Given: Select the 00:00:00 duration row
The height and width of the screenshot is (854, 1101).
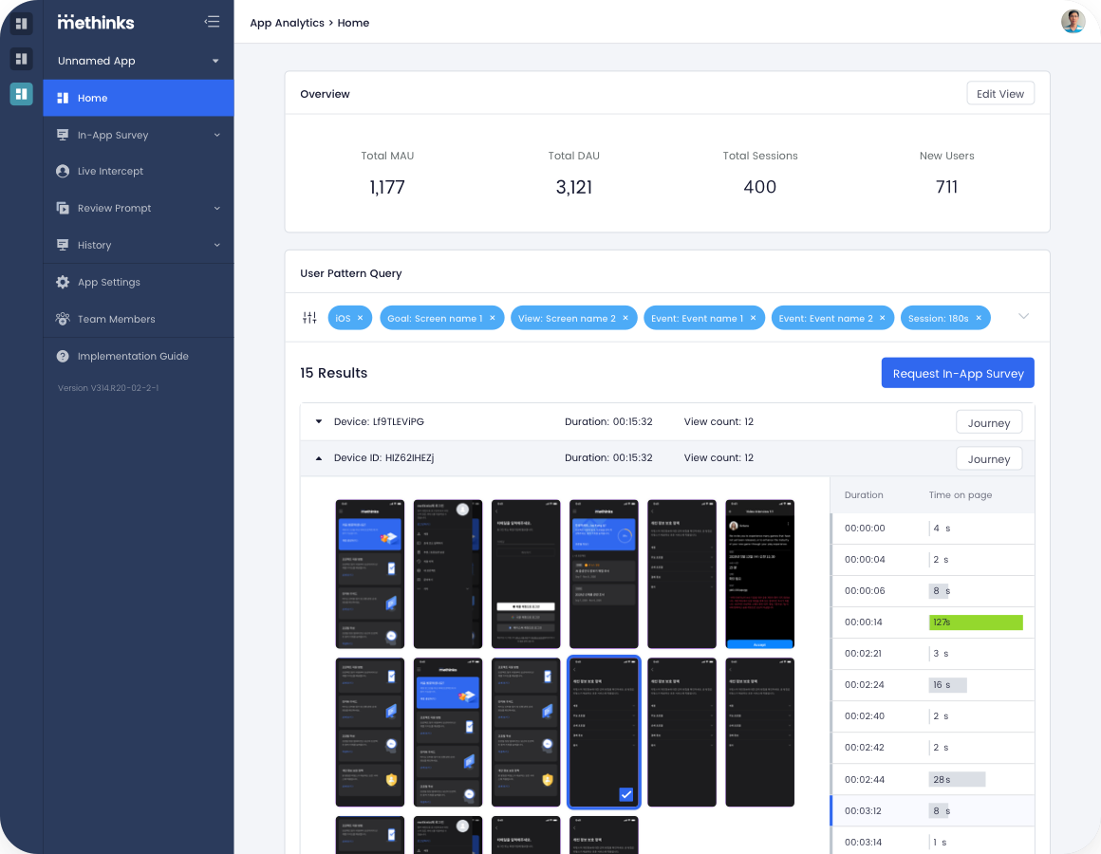Looking at the screenshot, I should click(x=932, y=529).
